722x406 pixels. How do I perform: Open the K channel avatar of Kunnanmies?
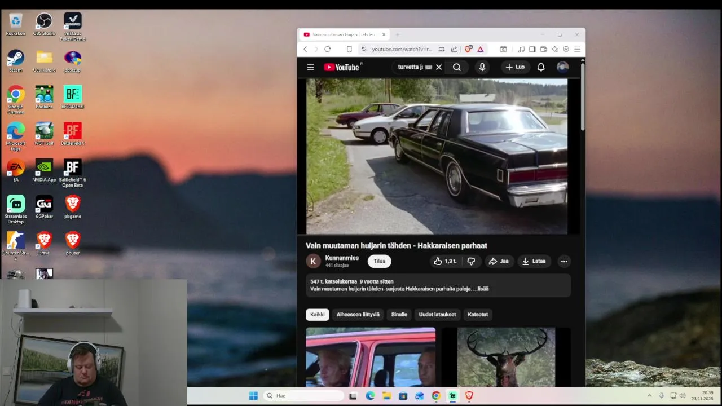313,261
